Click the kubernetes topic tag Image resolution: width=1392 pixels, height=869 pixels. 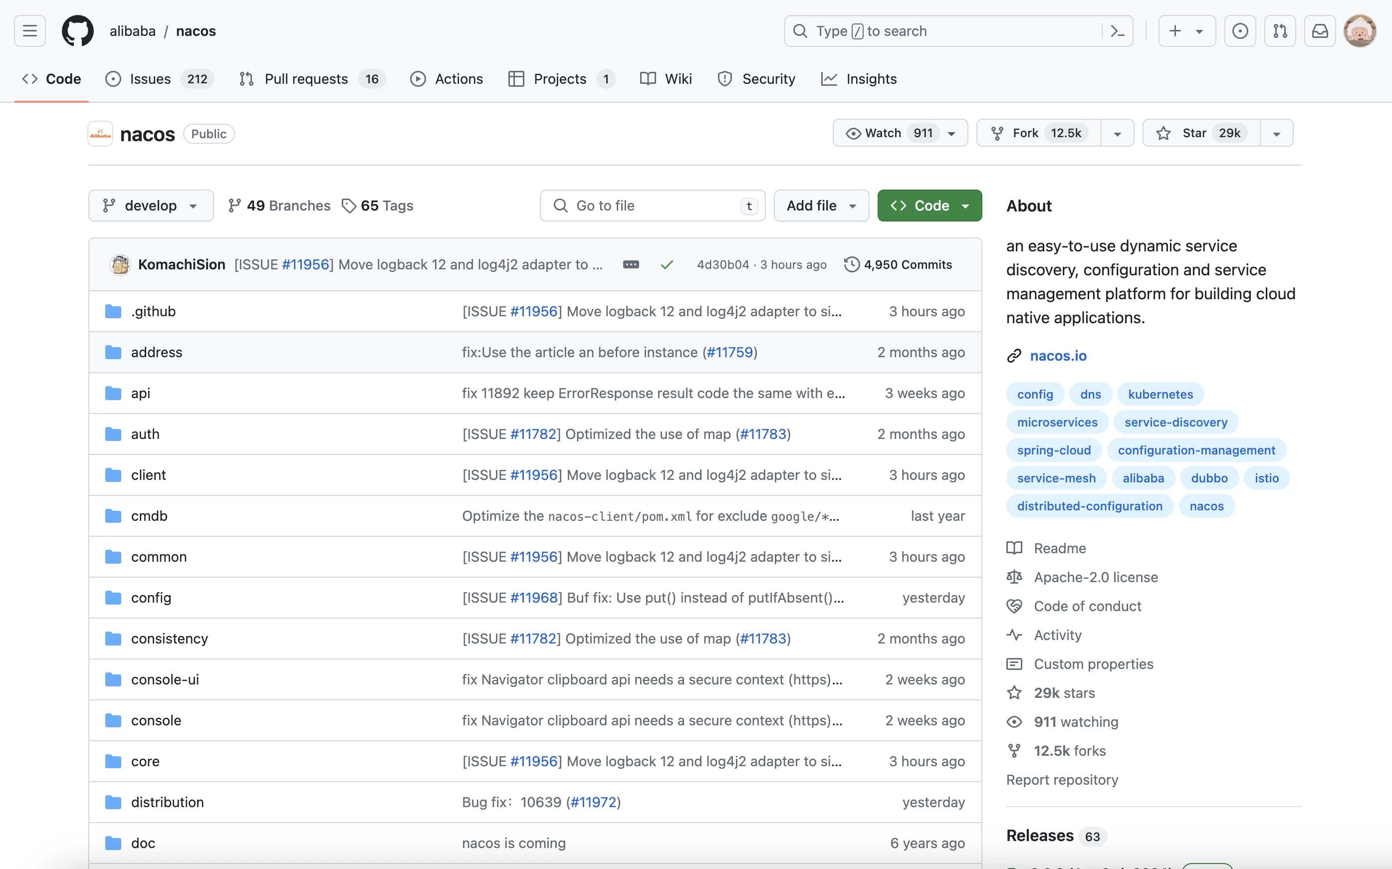tap(1160, 394)
